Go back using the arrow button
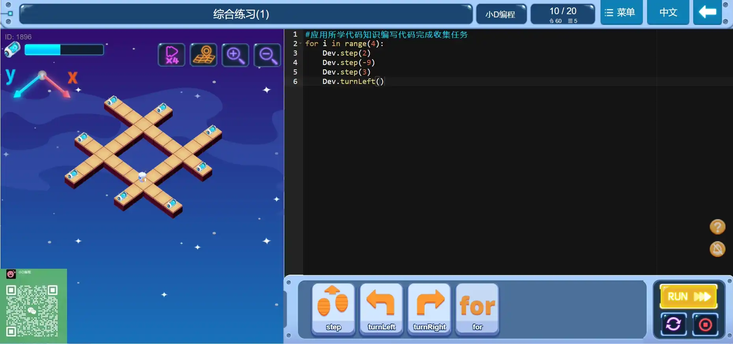This screenshot has height=344, width=733. point(707,13)
